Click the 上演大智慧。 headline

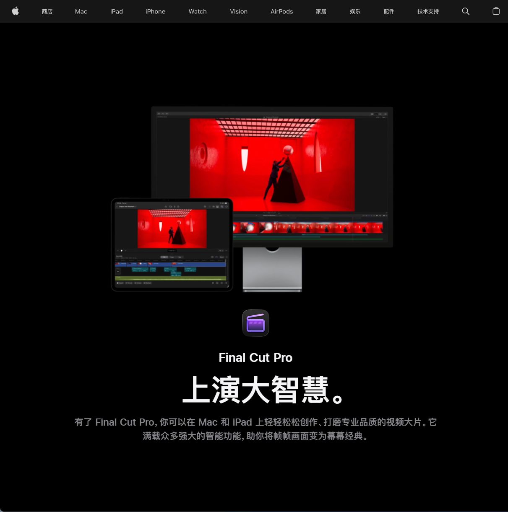coord(263,390)
